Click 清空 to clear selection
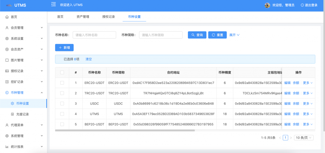The image size is (325, 153). [89, 59]
